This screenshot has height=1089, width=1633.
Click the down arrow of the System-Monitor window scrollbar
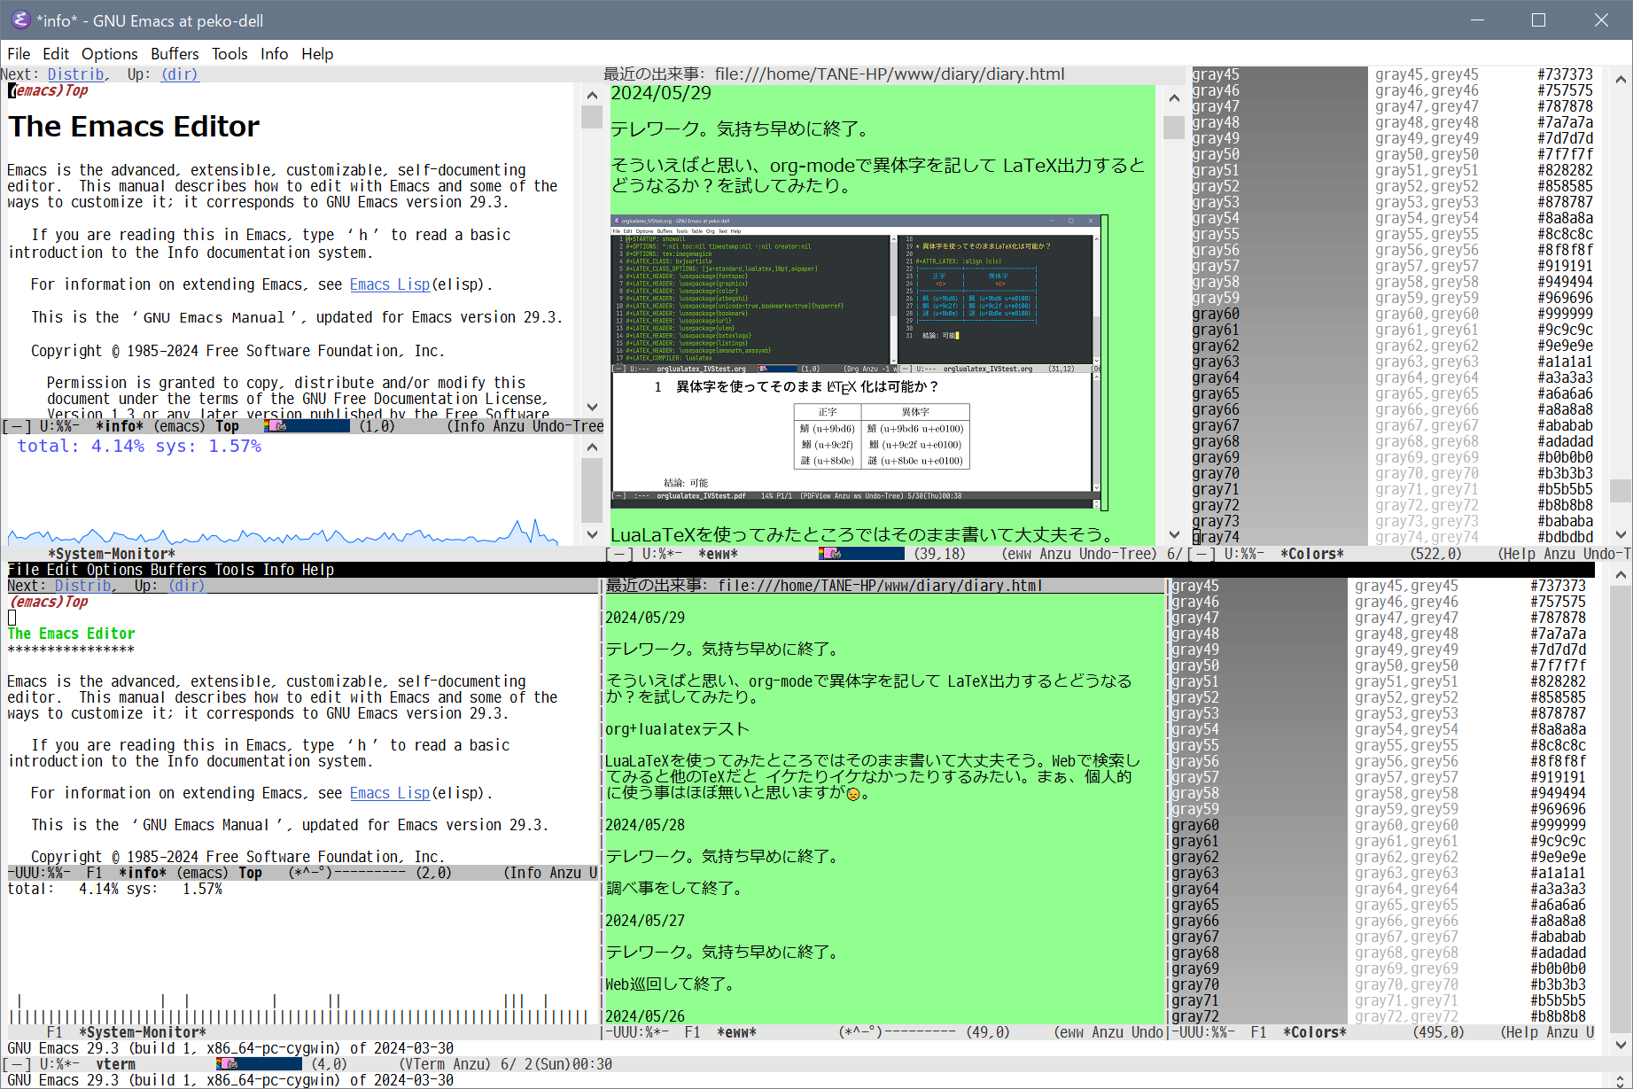tap(592, 534)
